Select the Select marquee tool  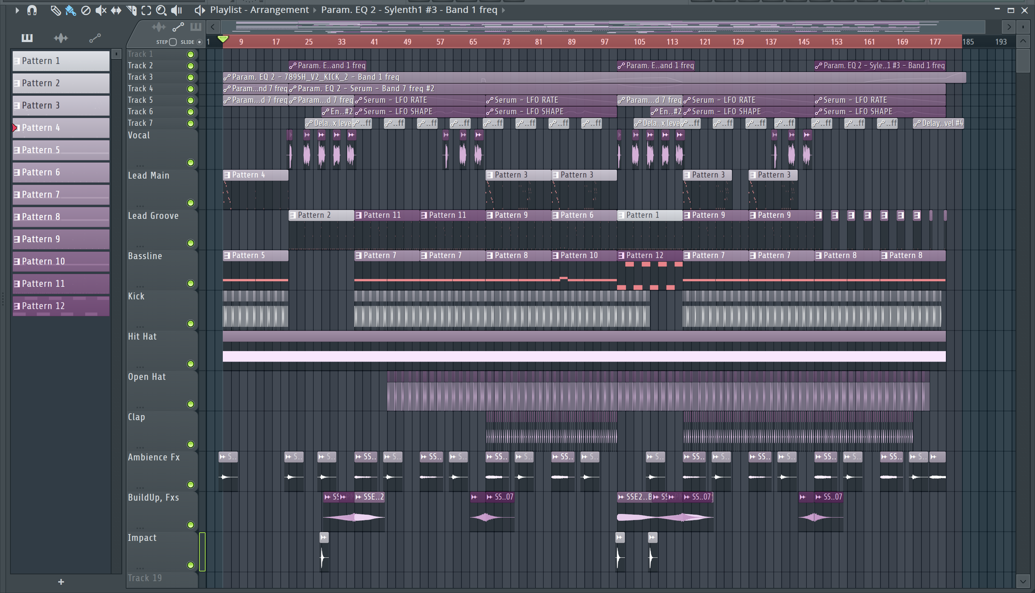point(146,10)
